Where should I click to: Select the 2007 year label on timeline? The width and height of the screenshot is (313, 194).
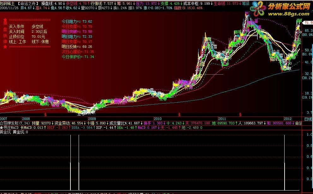3,119
